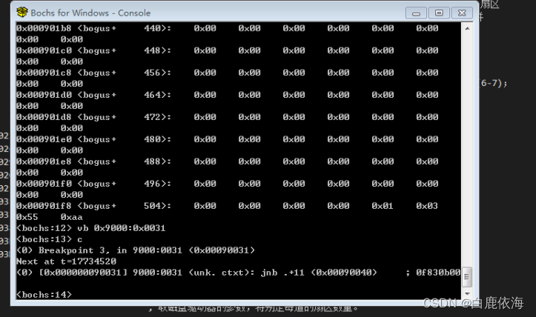Image resolution: width=536 pixels, height=317 pixels.
Task: Click the offset label '440>:'
Action: click(158, 28)
